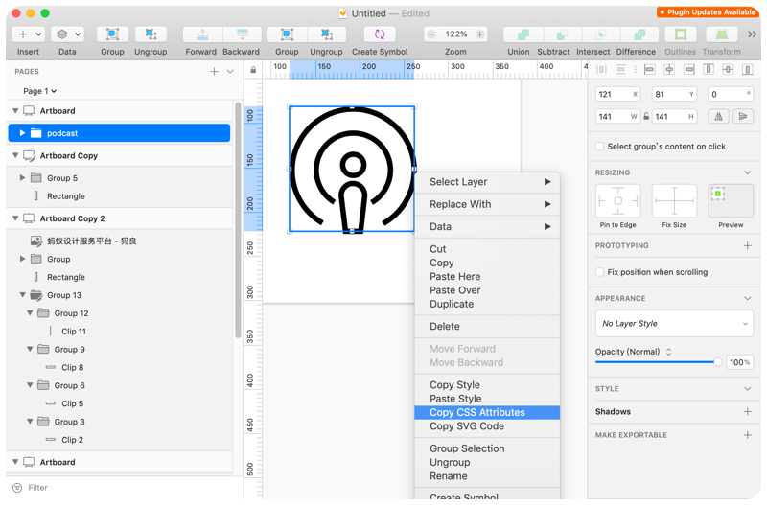Click the X position input field
Image resolution: width=767 pixels, height=505 pixels.
[618, 94]
